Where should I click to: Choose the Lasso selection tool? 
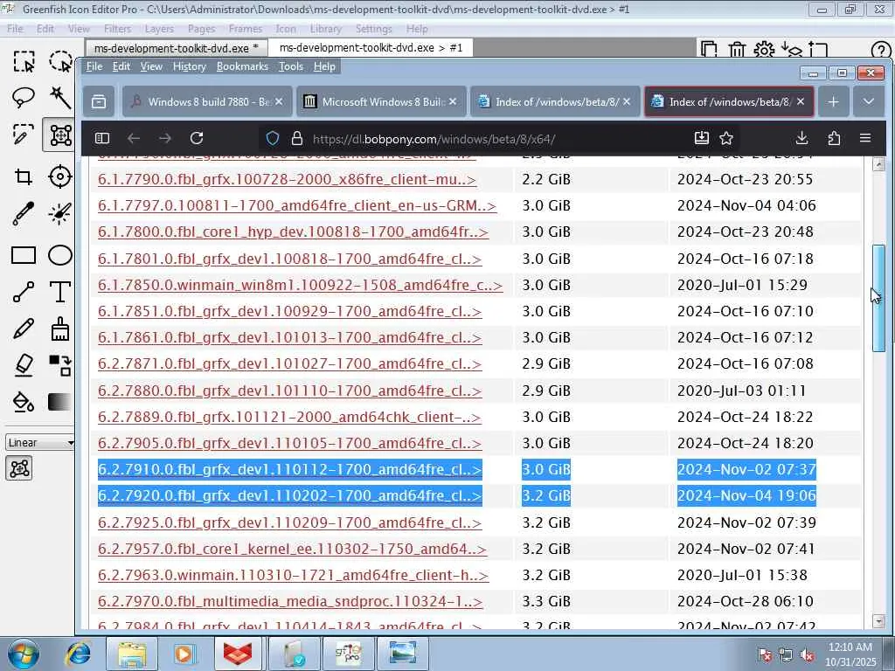24,98
